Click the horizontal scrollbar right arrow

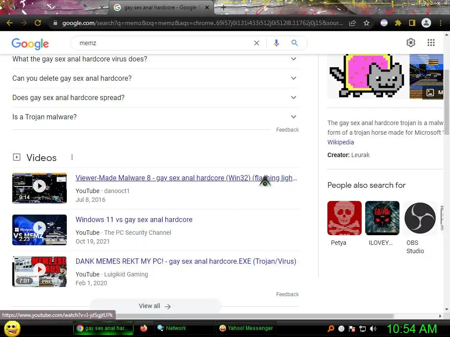[440, 316]
